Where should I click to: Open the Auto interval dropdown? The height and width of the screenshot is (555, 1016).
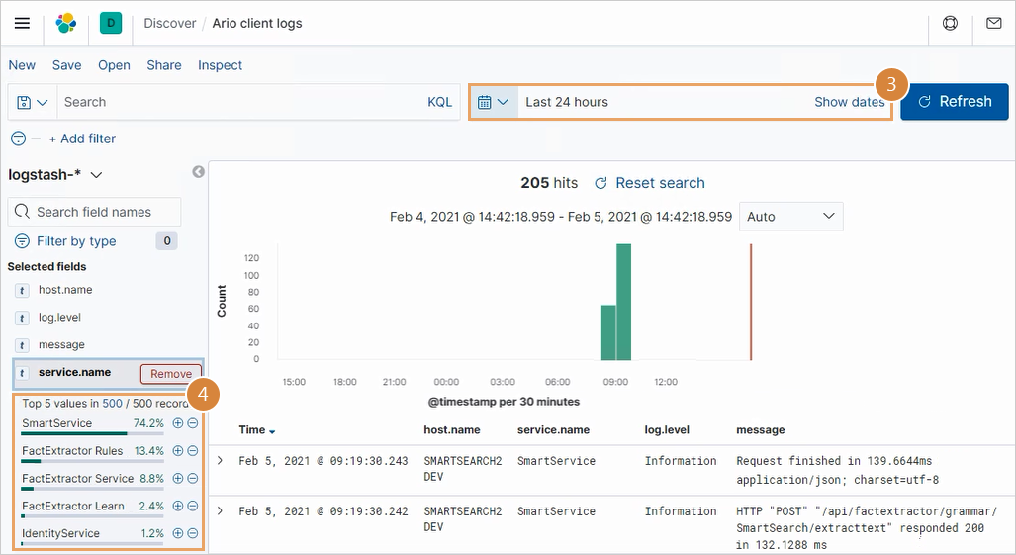coord(790,217)
